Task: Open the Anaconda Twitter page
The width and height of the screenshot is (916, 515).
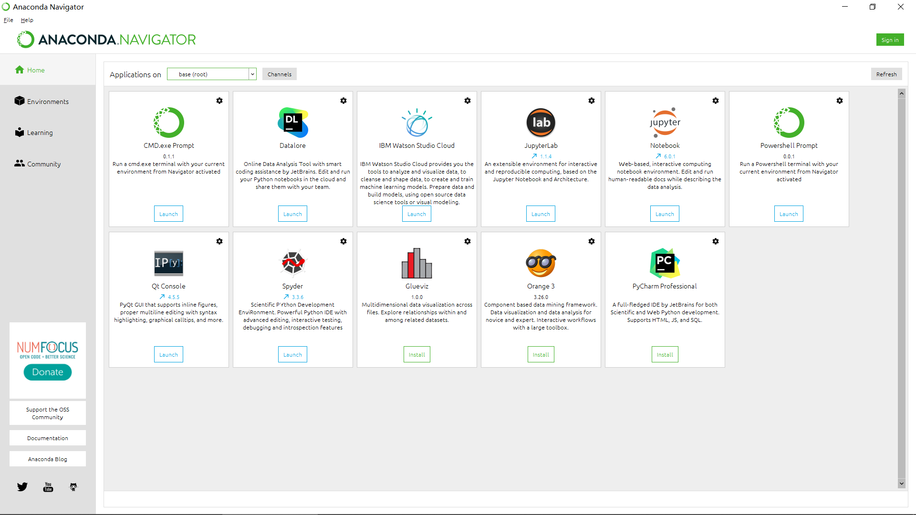Action: [x=22, y=487]
